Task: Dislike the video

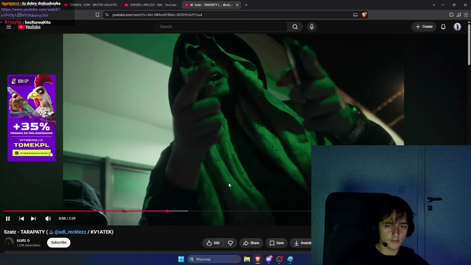Action: pyautogui.click(x=230, y=243)
